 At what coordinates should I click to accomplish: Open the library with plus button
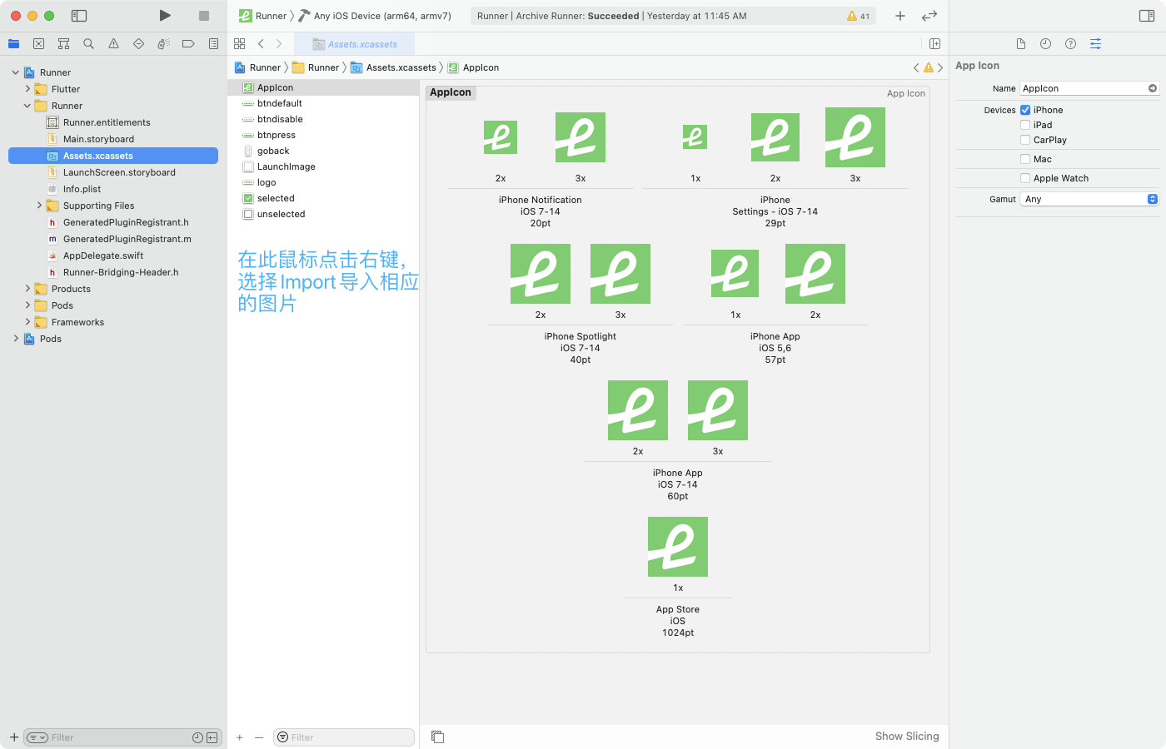(x=900, y=16)
